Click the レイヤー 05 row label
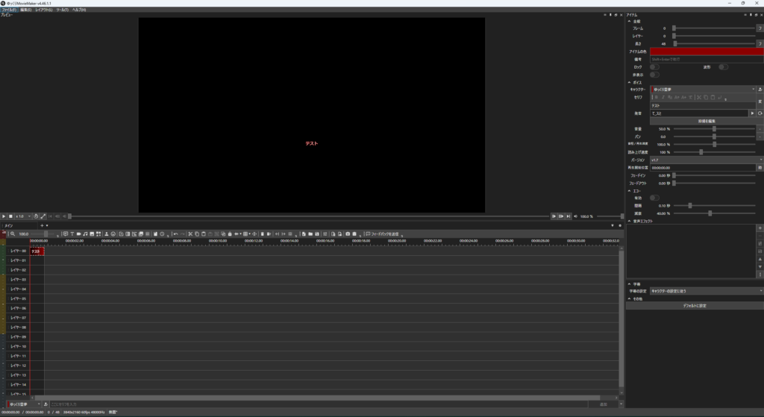The width and height of the screenshot is (764, 417). coord(18,298)
